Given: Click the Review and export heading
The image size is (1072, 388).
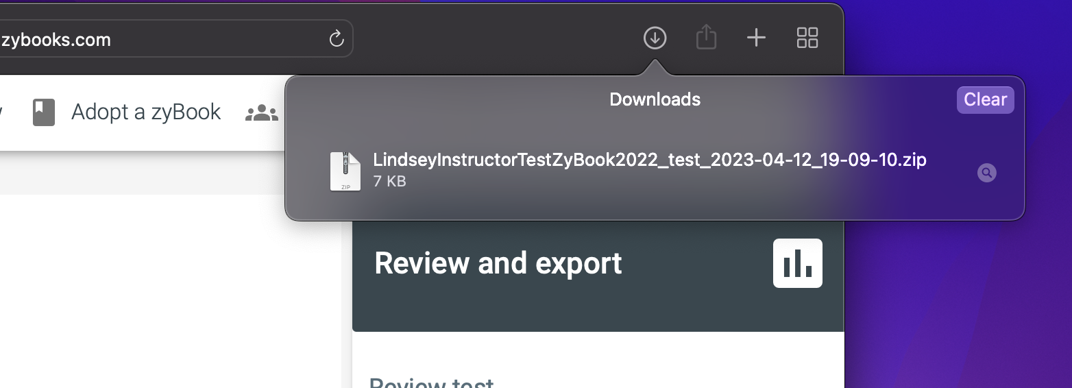Looking at the screenshot, I should 498,263.
